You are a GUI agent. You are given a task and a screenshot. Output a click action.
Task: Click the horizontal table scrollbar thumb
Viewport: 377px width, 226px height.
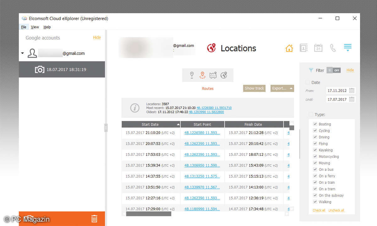pos(149,214)
